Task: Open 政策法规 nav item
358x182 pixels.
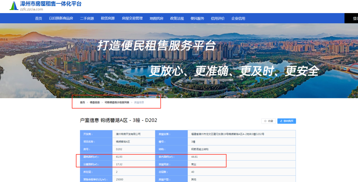Action: (x=177, y=18)
